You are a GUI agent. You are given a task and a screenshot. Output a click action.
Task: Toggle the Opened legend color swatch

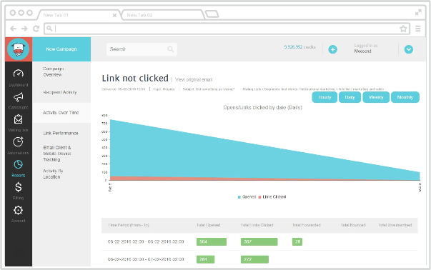(239, 197)
